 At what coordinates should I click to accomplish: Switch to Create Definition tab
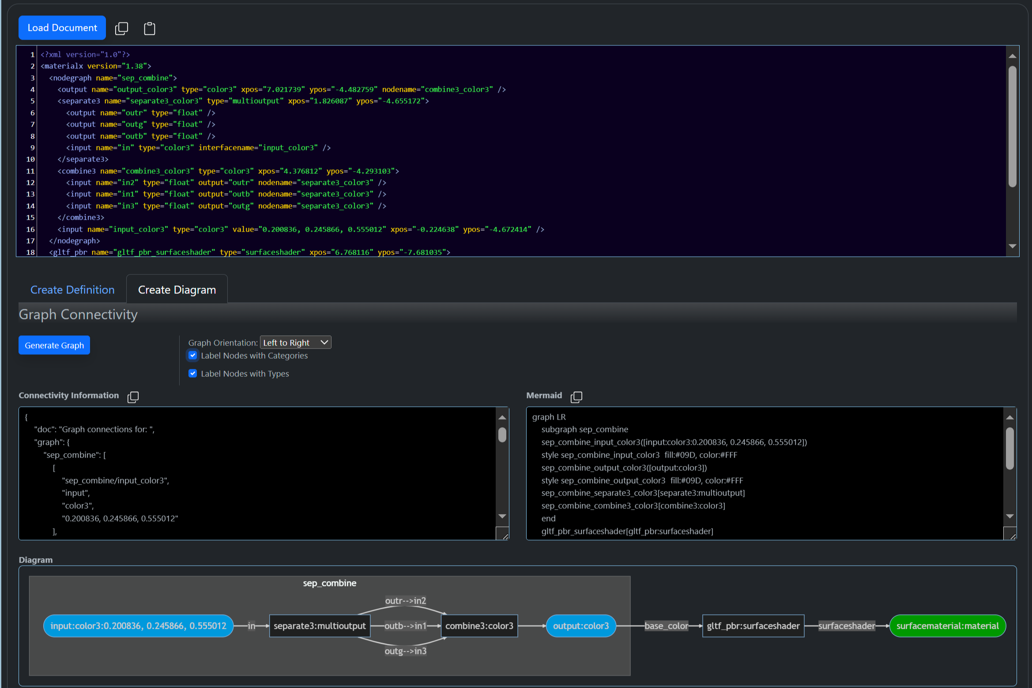72,289
